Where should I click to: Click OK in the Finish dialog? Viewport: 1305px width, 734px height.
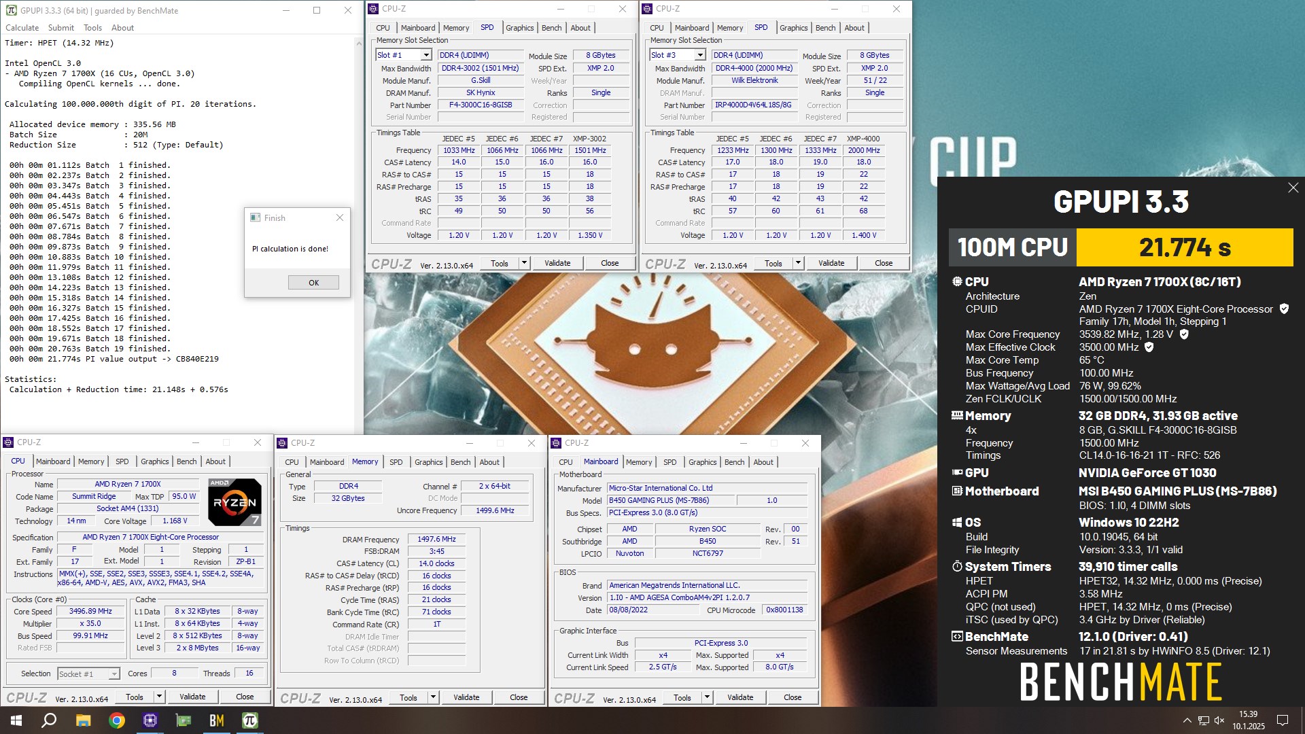(313, 283)
